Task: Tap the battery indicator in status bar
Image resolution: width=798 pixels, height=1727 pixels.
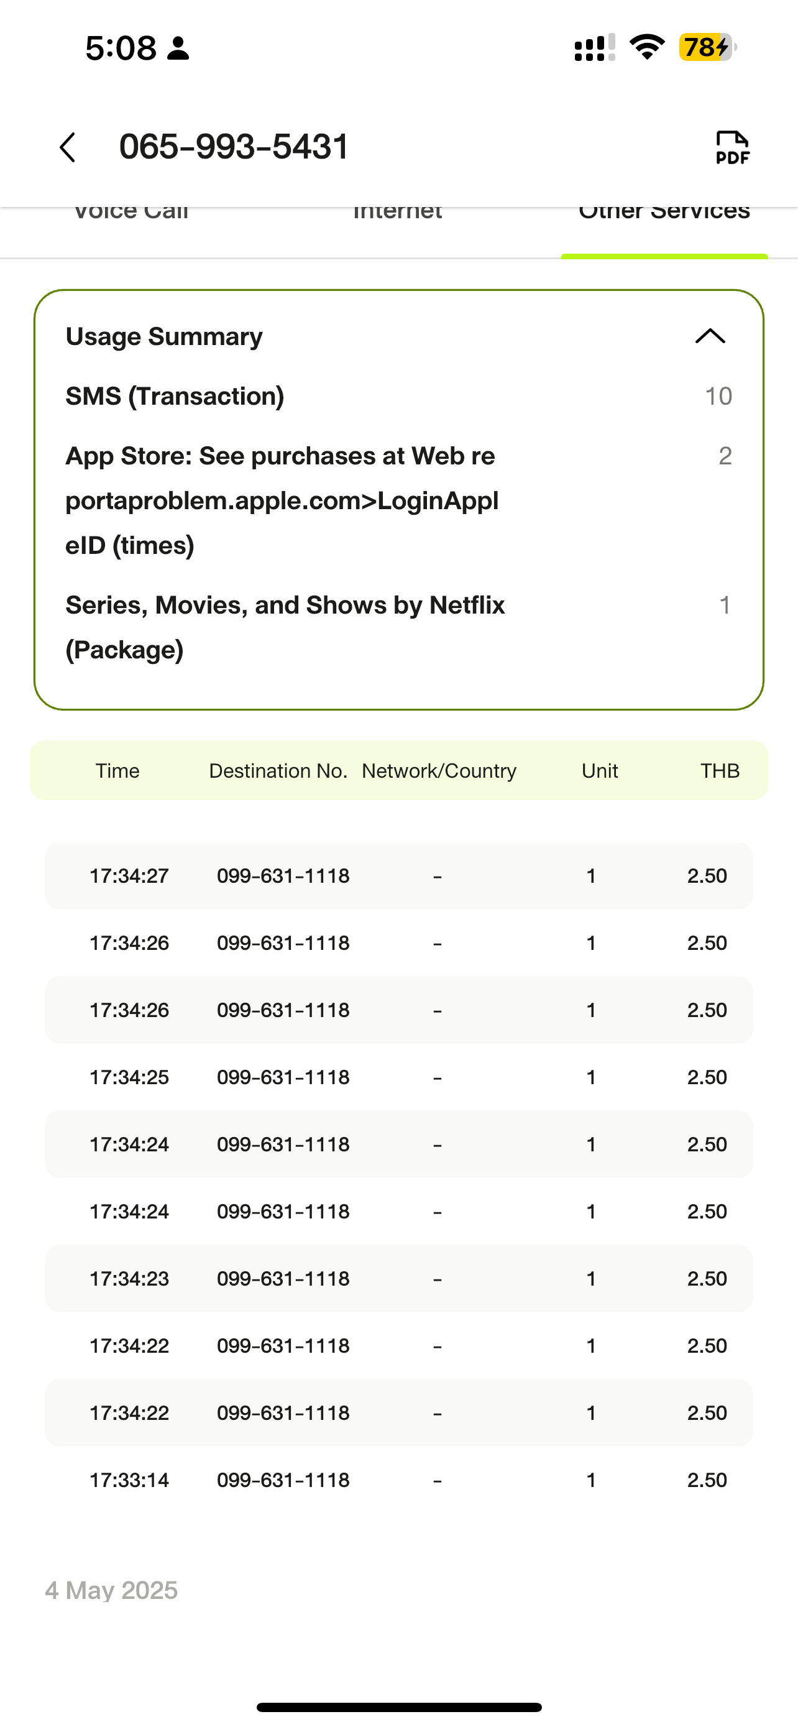Action: (707, 48)
